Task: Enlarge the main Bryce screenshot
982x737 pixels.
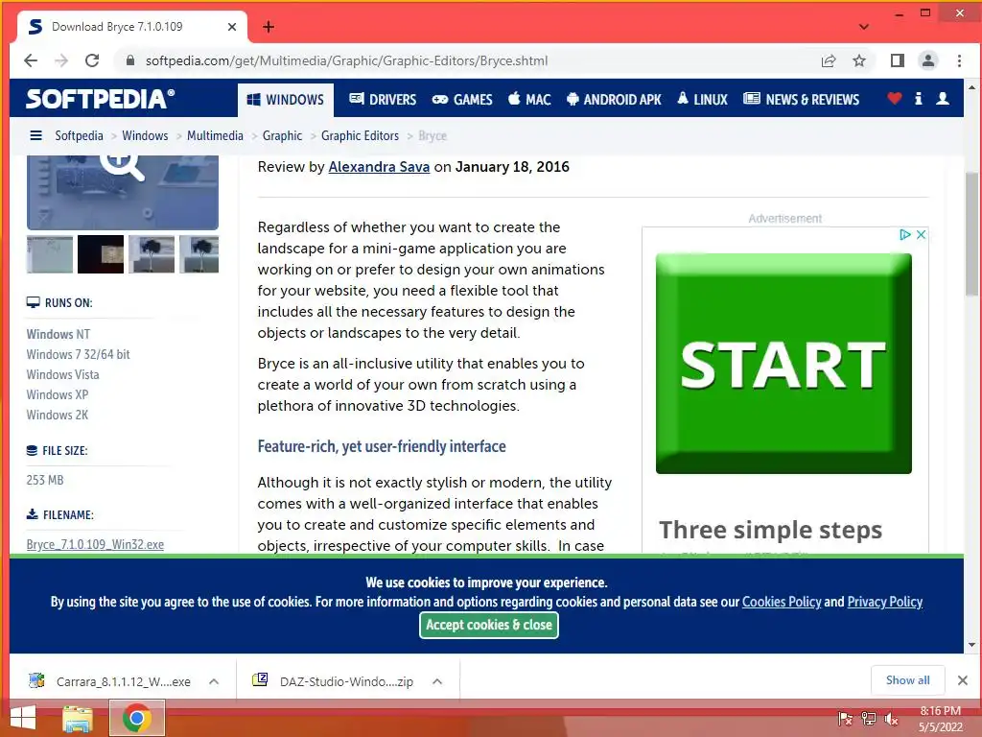Action: (x=123, y=192)
